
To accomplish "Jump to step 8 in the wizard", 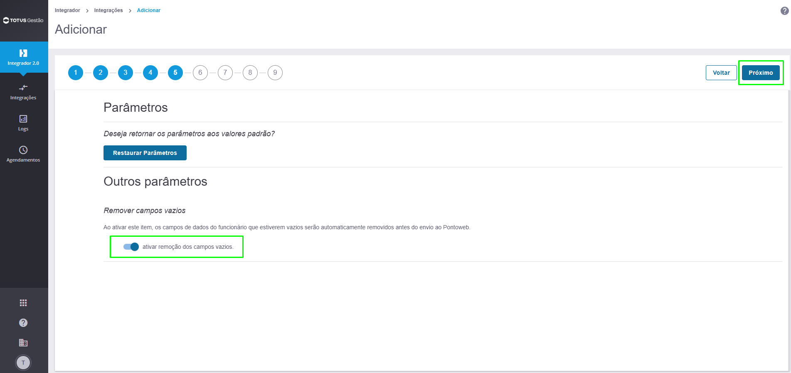I will pyautogui.click(x=250, y=73).
